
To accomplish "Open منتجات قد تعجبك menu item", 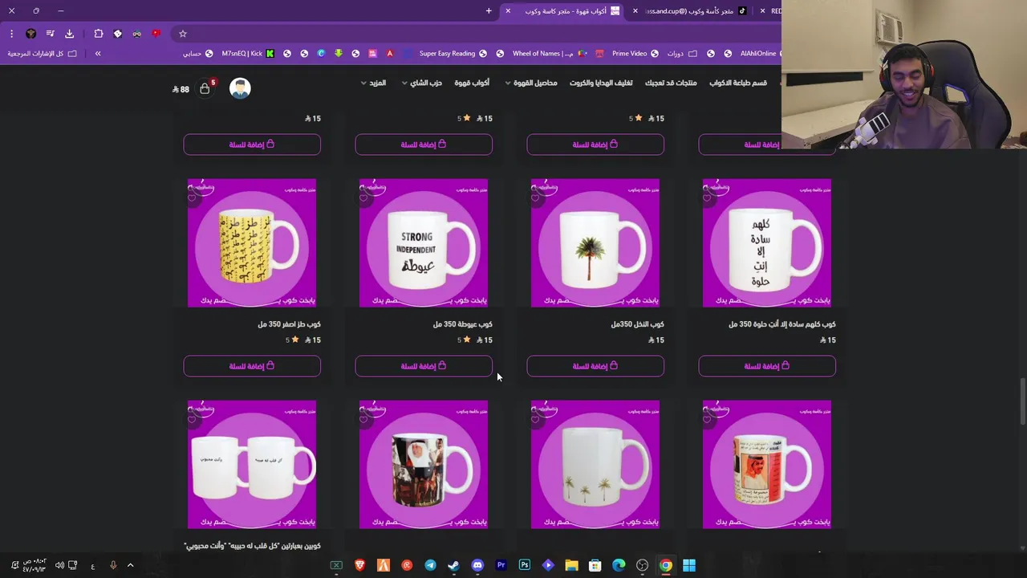I will [x=671, y=83].
